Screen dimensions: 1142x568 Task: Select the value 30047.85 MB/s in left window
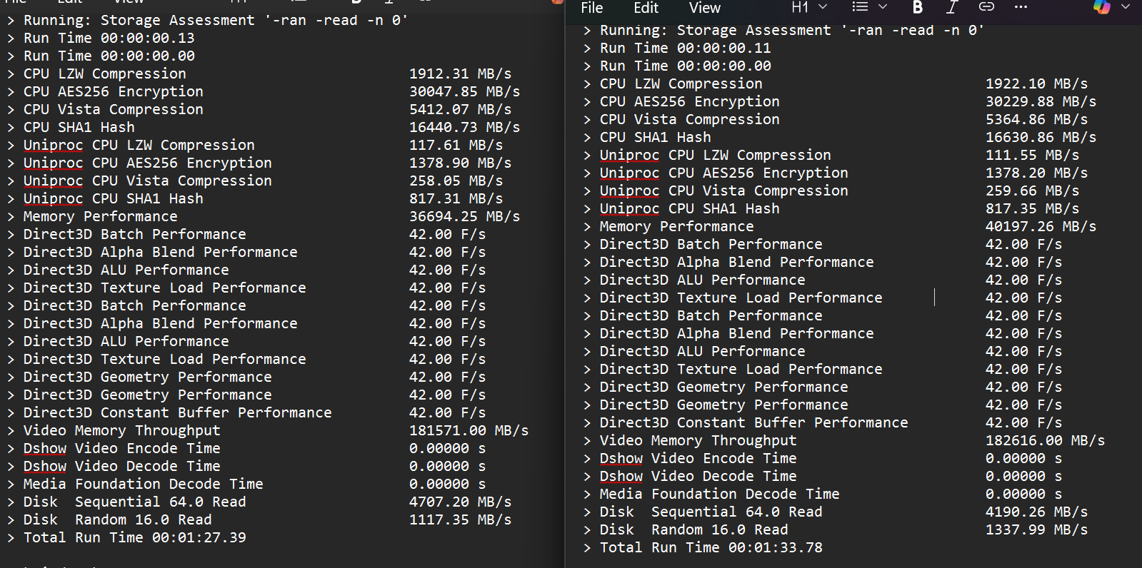point(464,91)
